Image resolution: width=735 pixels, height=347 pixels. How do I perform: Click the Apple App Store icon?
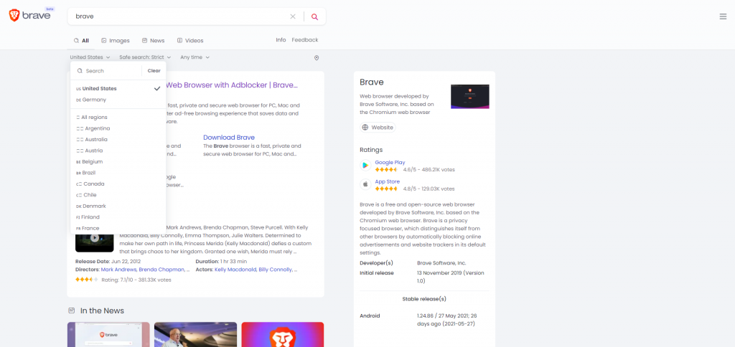point(365,185)
